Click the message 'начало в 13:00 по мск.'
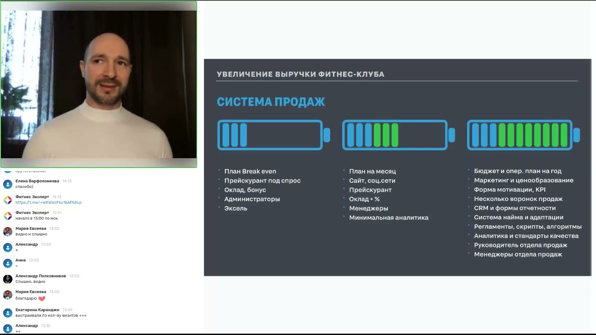Viewport: 596px width, 335px height. [37, 218]
